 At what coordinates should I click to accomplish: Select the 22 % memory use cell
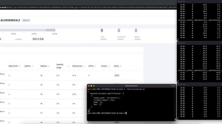(x=74, y=75)
